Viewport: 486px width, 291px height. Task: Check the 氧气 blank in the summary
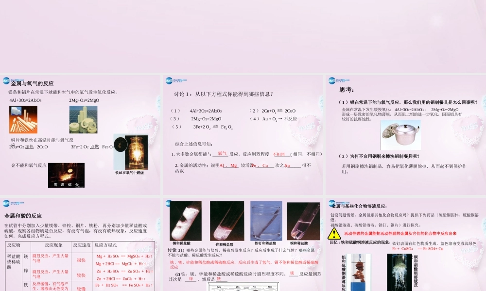(x=222, y=153)
